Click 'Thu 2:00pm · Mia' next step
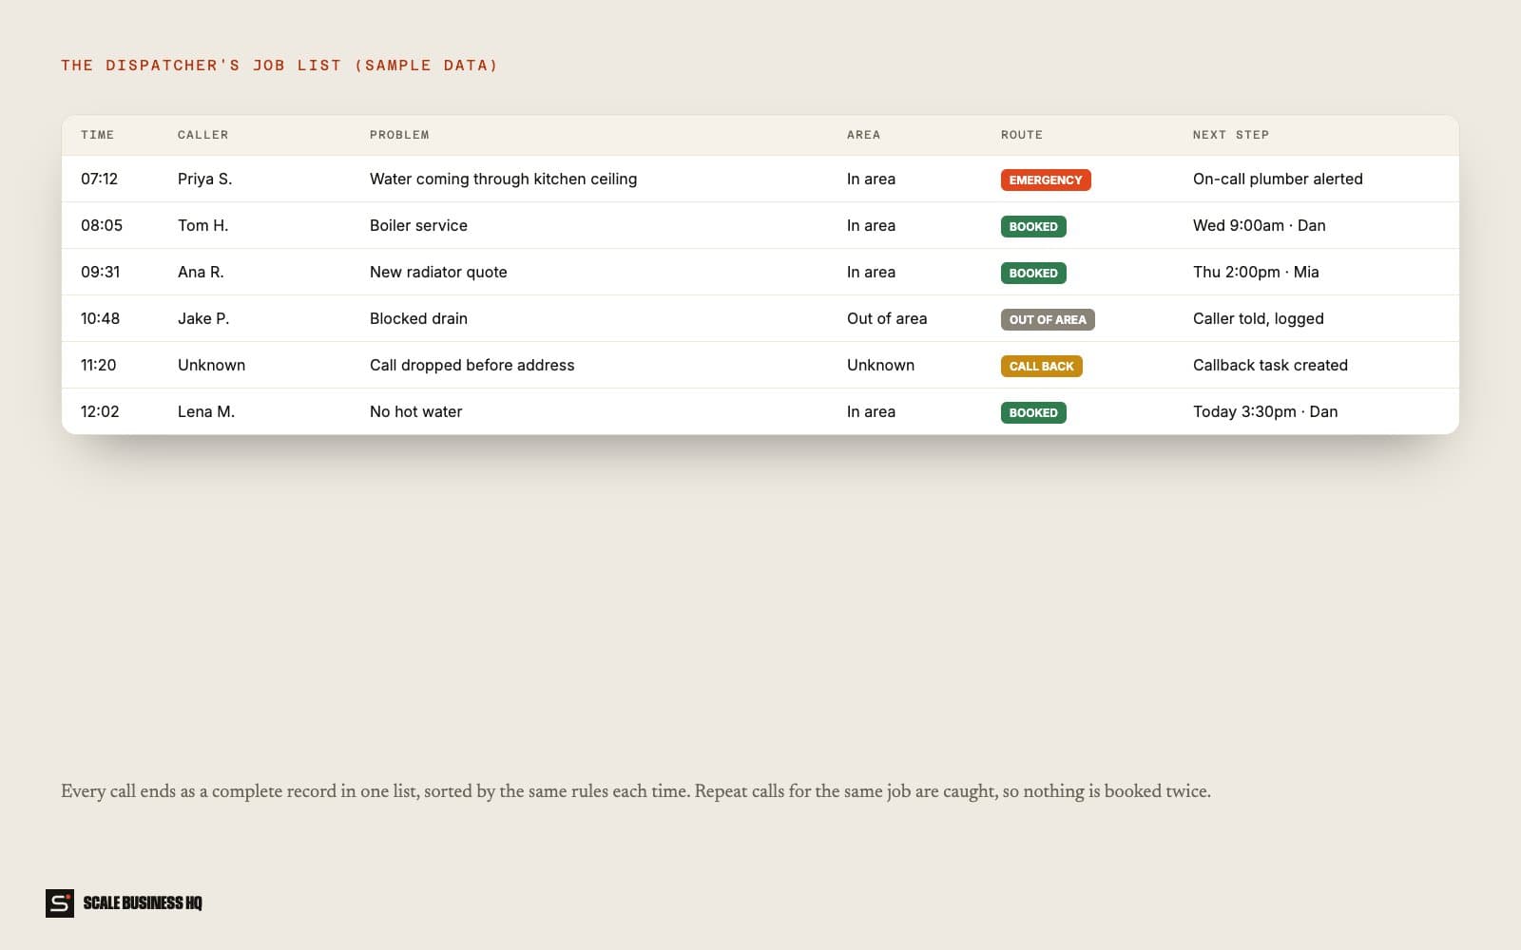This screenshot has height=950, width=1521. (x=1256, y=272)
